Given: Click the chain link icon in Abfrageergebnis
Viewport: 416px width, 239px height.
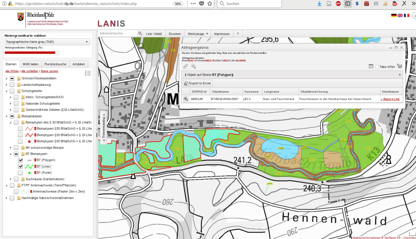Looking at the screenshot, I should 185,66.
